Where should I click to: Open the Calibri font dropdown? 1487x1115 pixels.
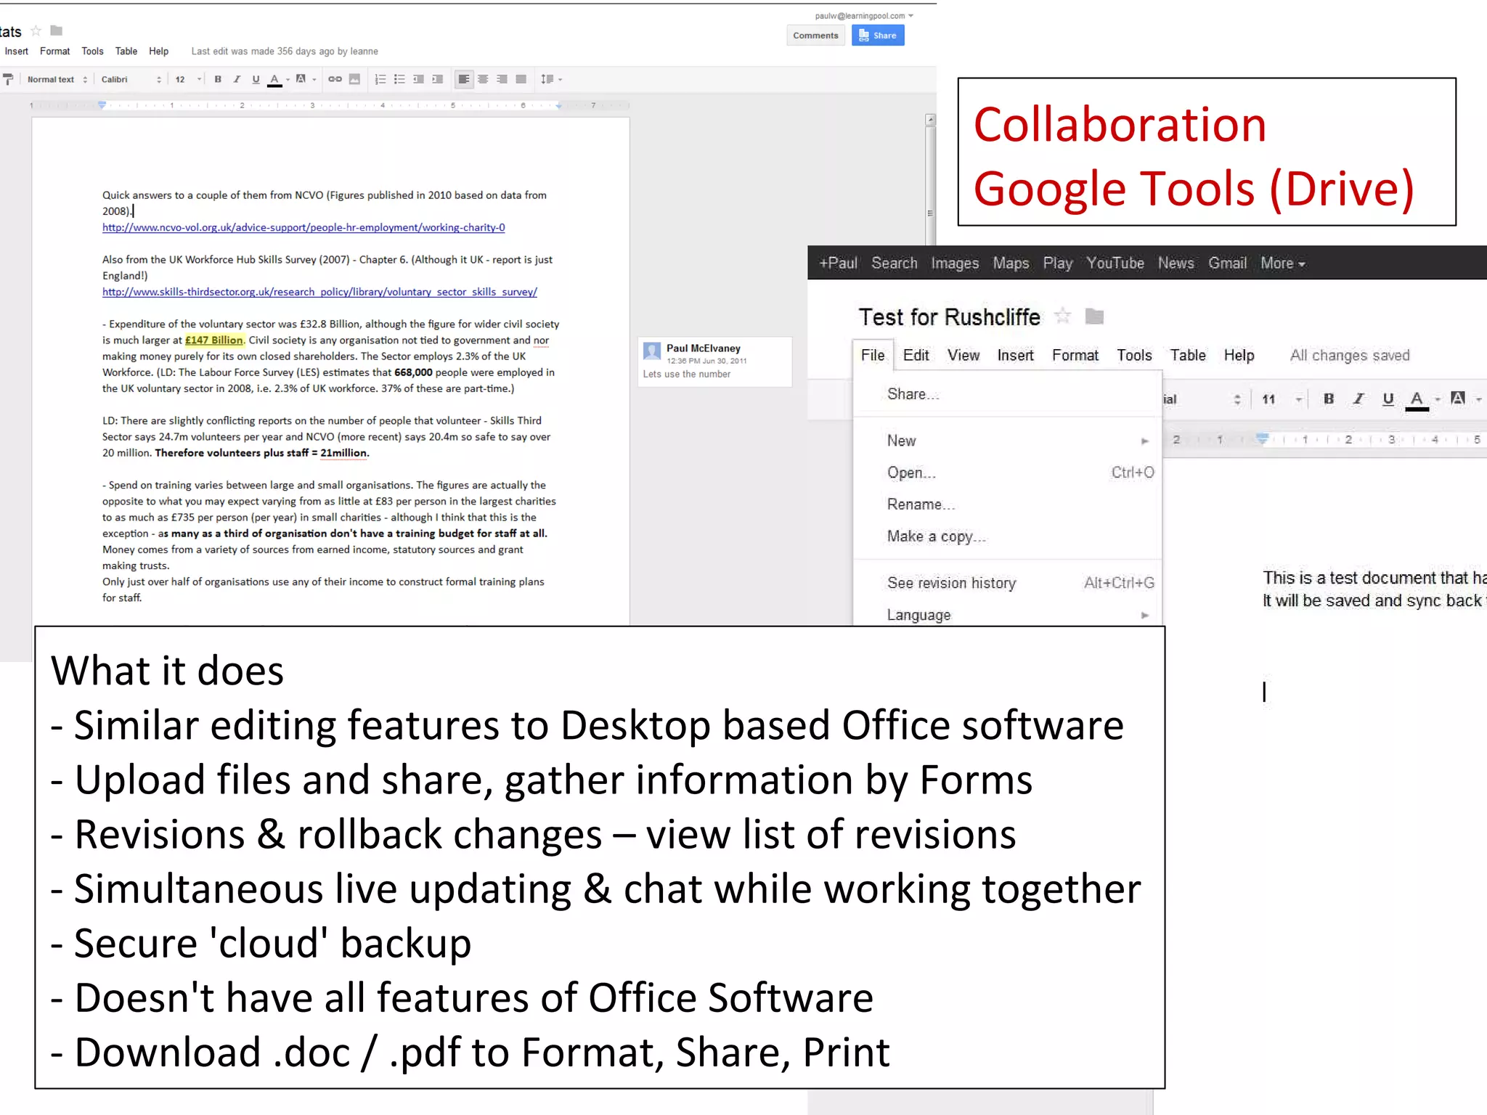[x=131, y=79]
